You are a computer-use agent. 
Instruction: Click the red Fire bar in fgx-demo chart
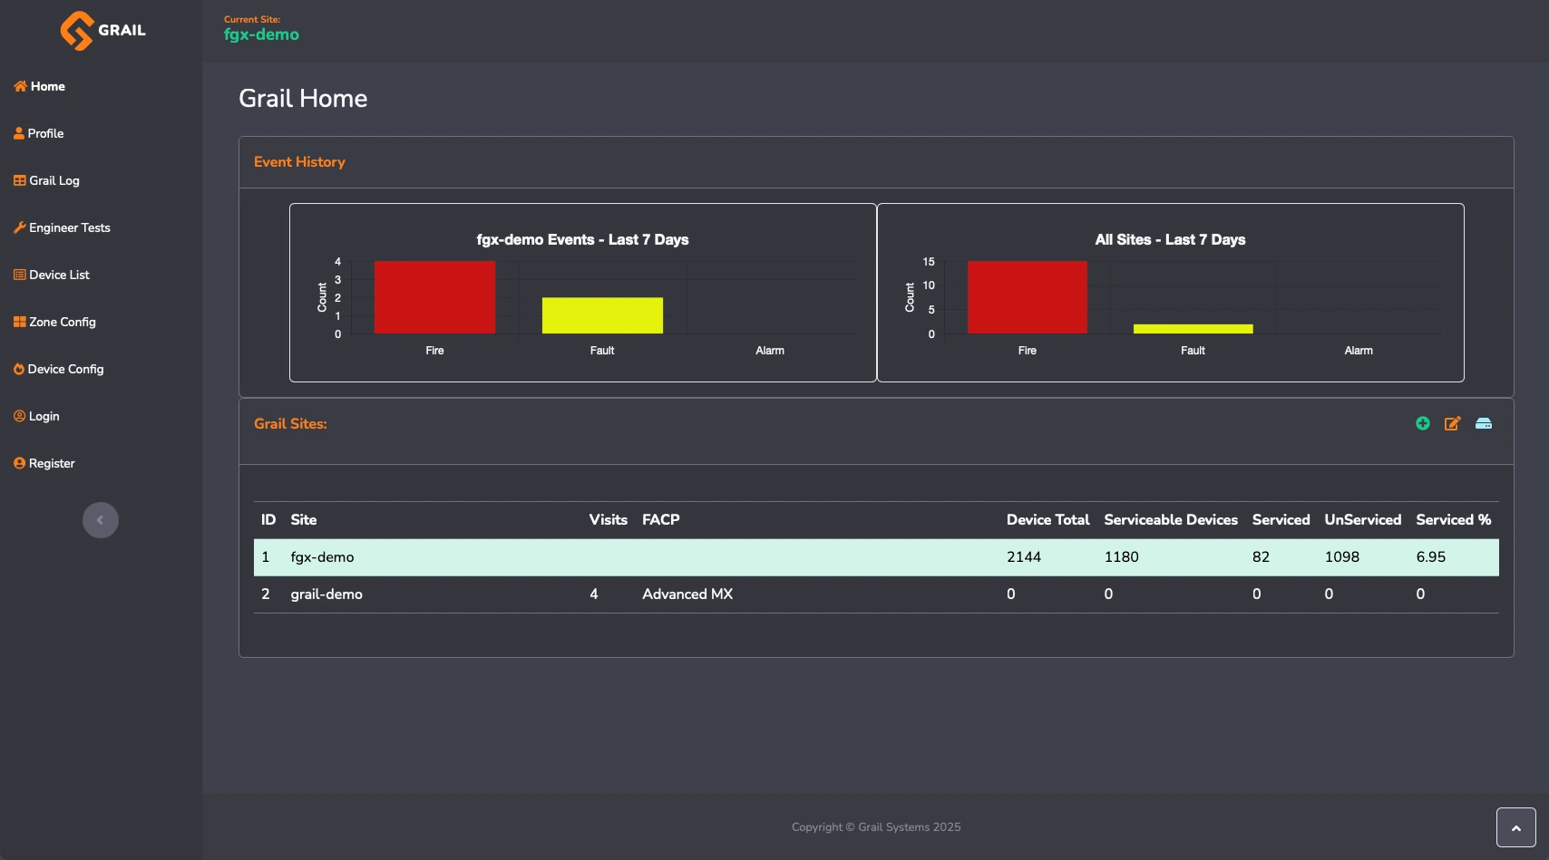pyautogui.click(x=434, y=297)
